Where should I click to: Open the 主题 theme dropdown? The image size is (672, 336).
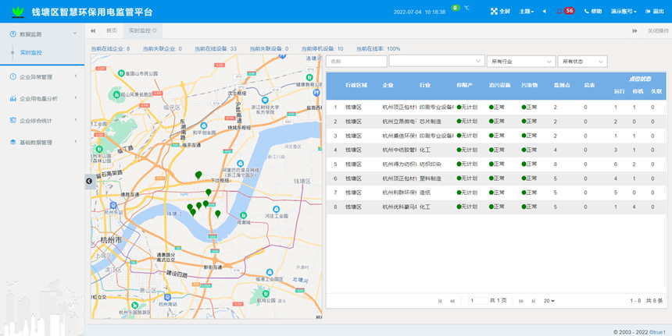(527, 12)
